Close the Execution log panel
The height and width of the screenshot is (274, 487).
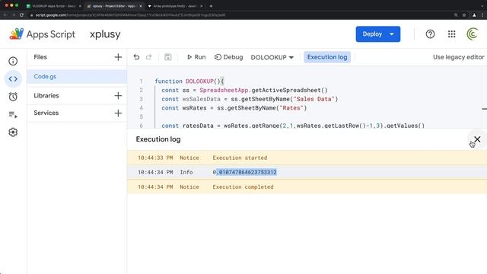pyautogui.click(x=477, y=139)
